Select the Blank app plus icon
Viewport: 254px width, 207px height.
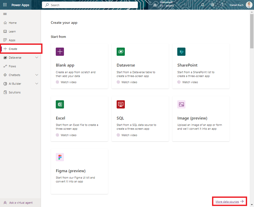pos(60,52)
